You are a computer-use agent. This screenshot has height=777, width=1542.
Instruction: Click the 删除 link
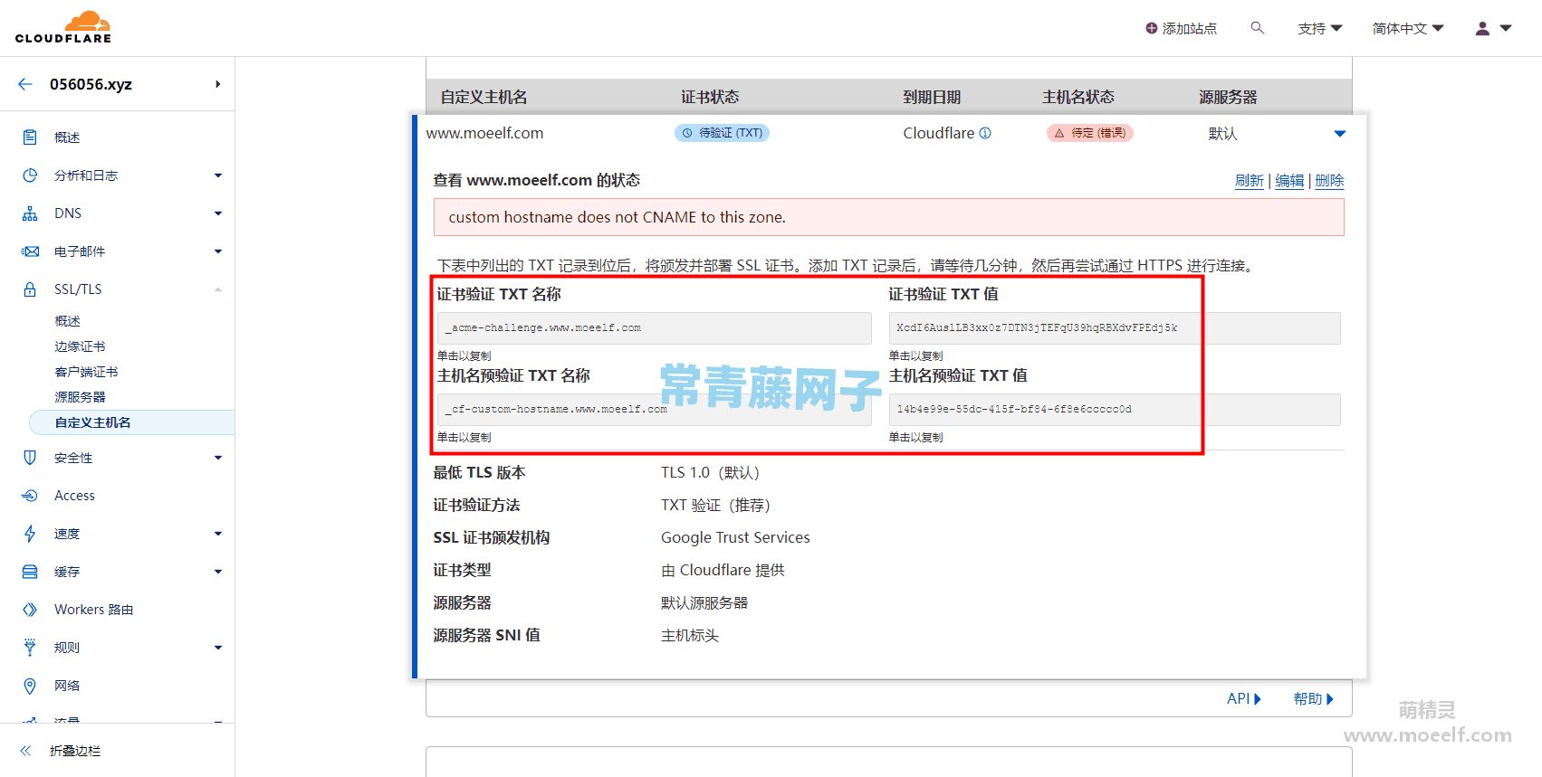pos(1329,181)
